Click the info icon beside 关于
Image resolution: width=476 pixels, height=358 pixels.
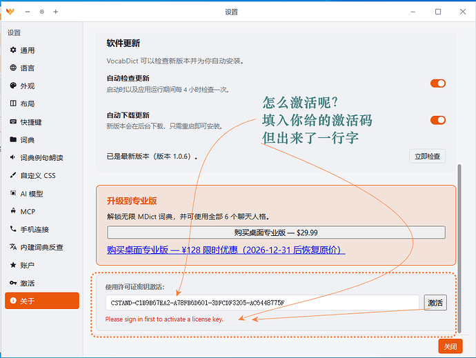coord(13,301)
